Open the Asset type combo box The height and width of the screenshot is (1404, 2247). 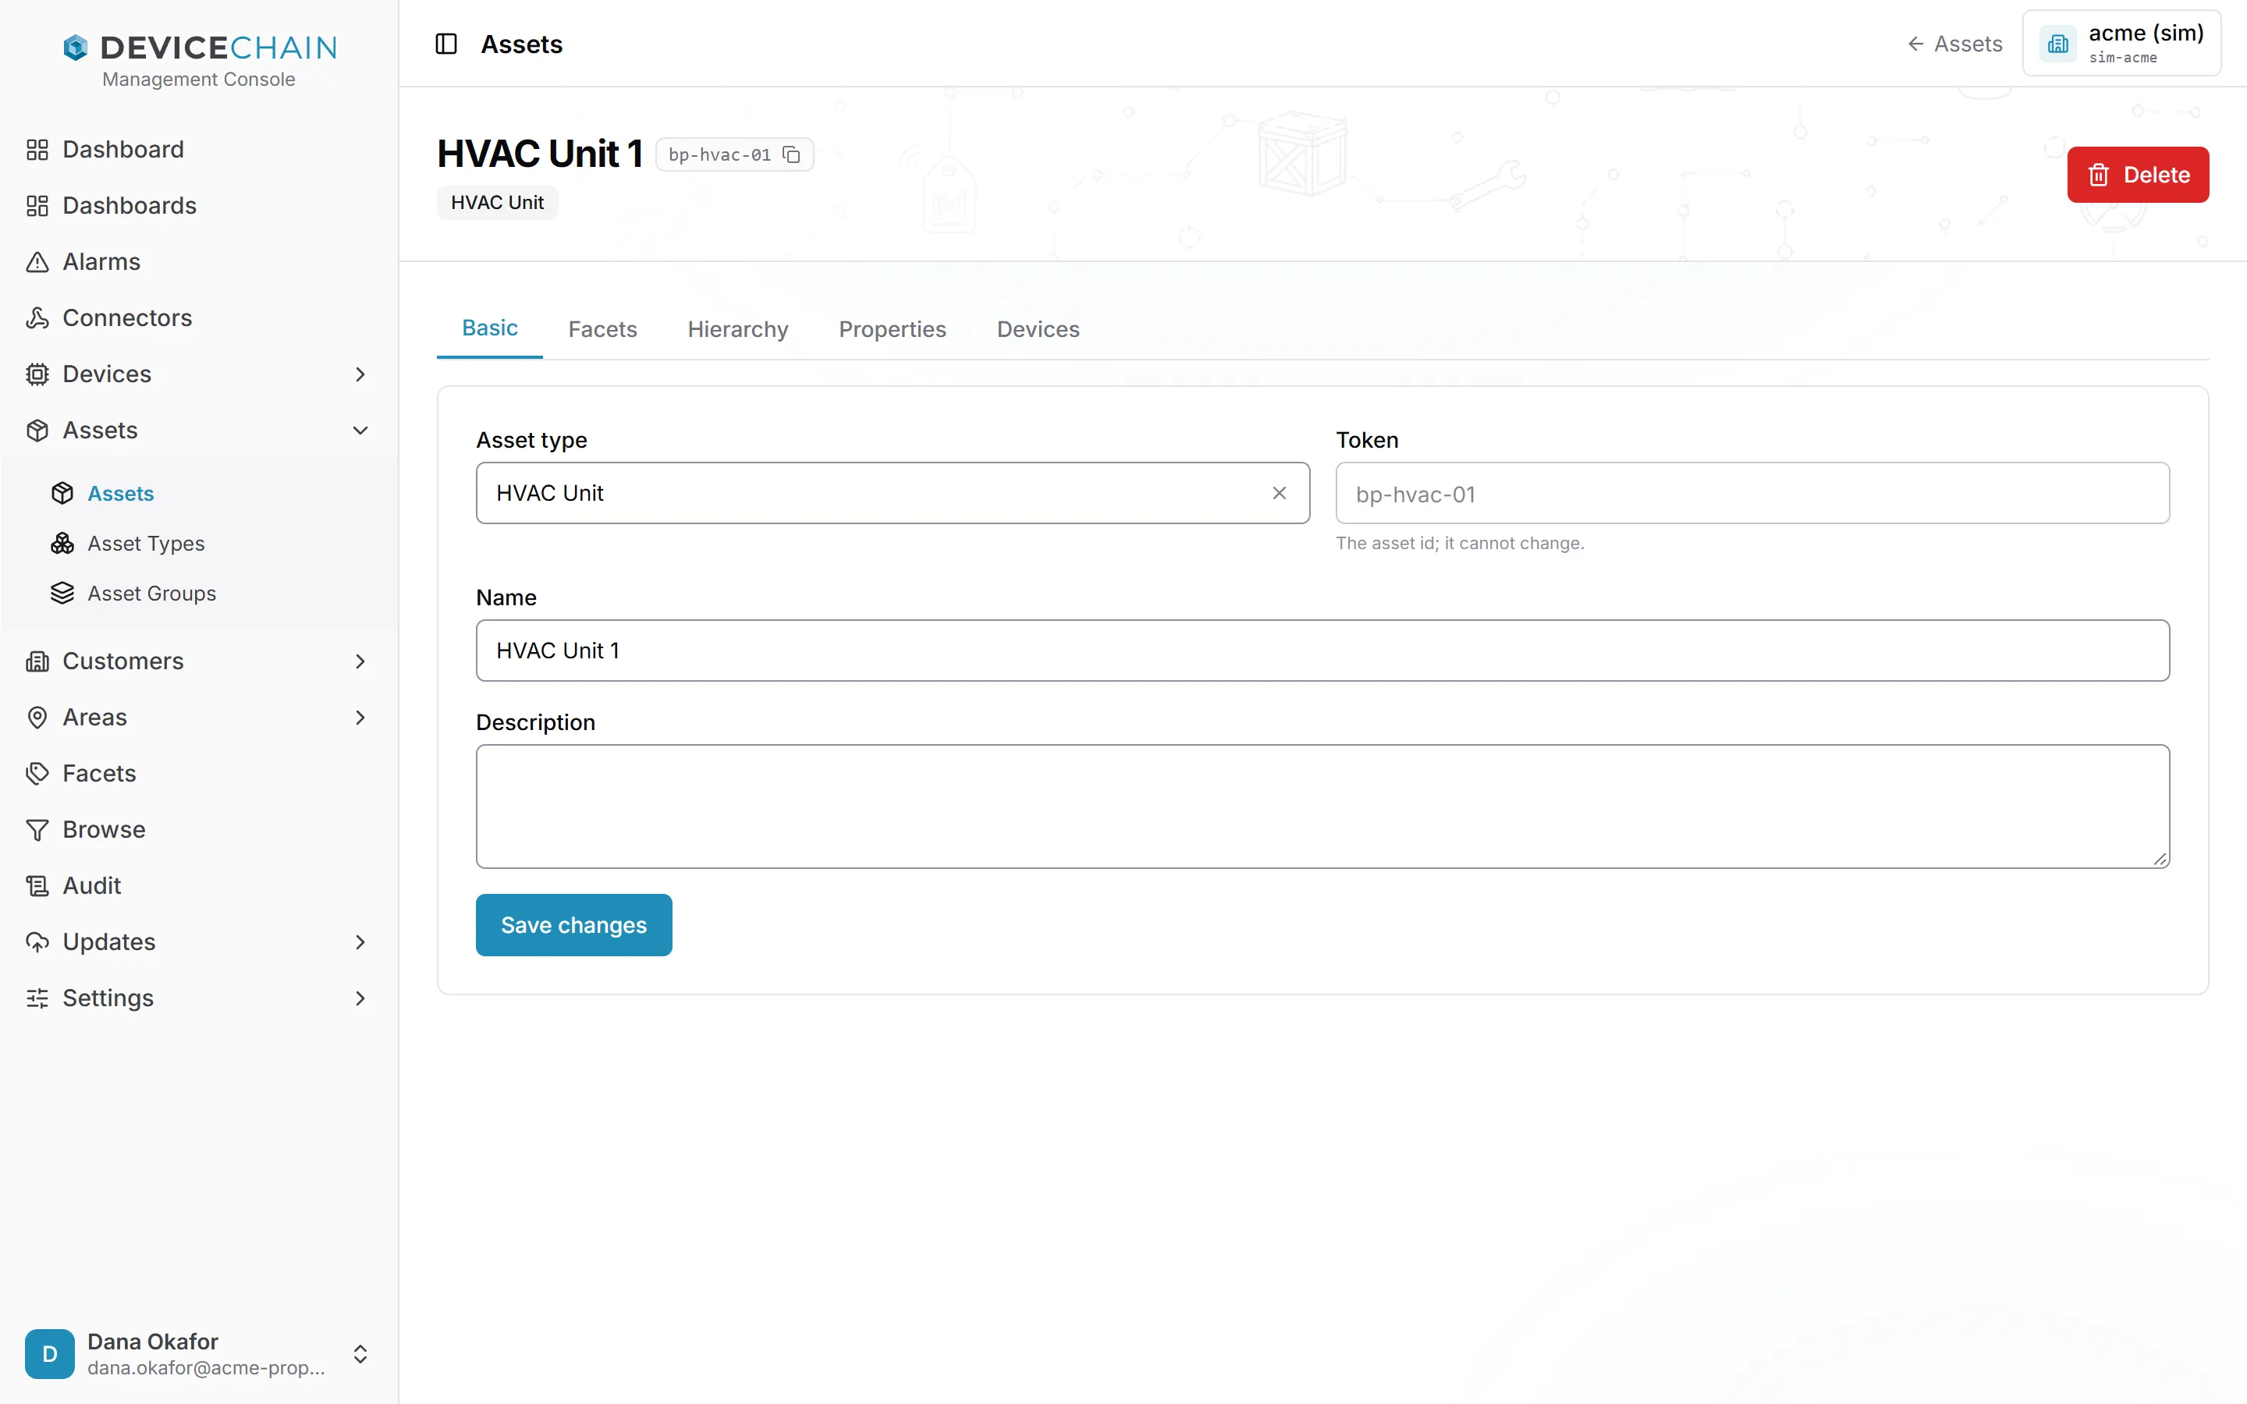coord(893,493)
